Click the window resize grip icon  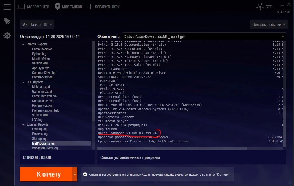pyautogui.click(x=290, y=182)
